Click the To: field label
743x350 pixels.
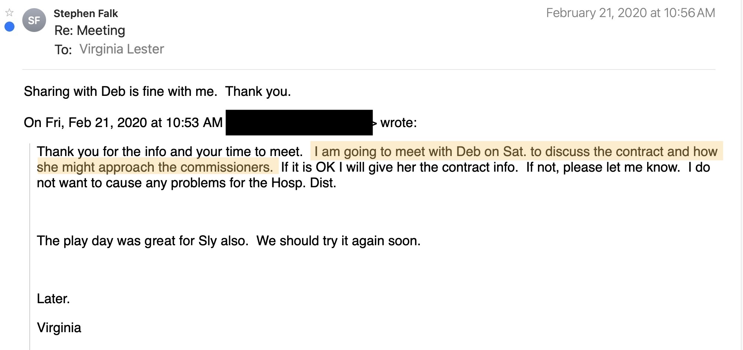(x=63, y=49)
